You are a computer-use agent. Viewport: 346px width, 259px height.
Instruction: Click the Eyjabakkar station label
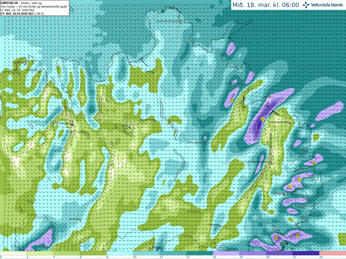[x=214, y=225]
